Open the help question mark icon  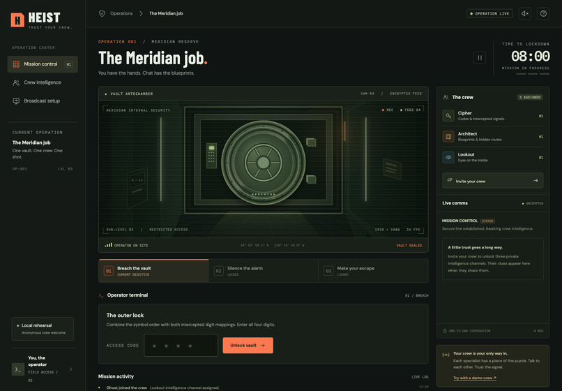[x=543, y=14]
